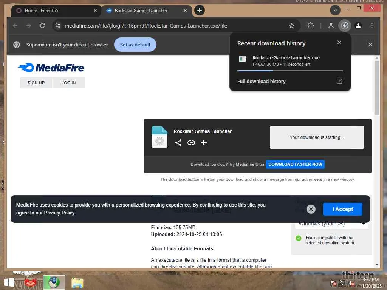Reload the MediaFire page

pyautogui.click(x=42, y=26)
